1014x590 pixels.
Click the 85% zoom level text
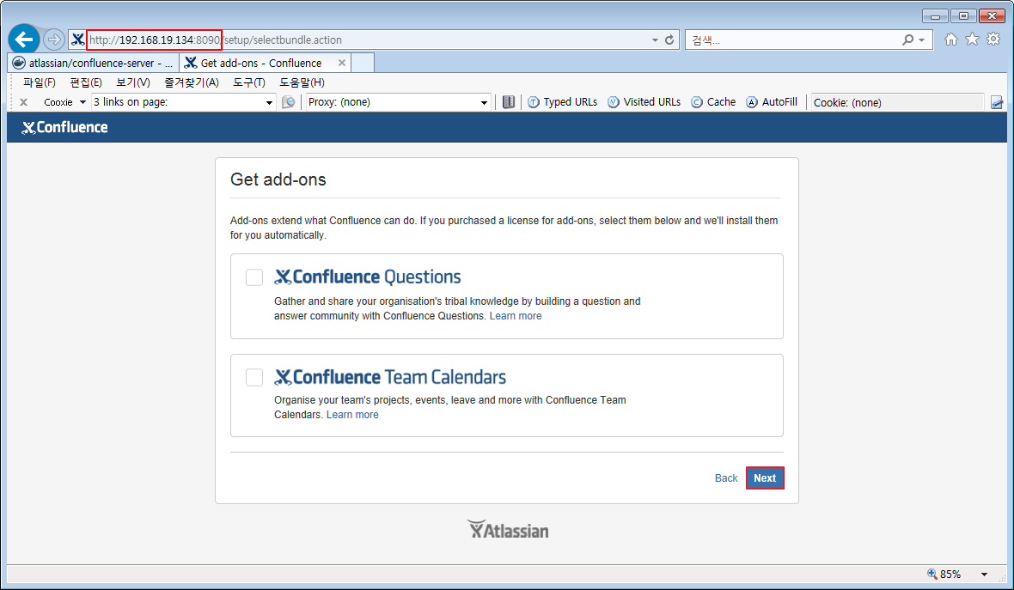950,574
